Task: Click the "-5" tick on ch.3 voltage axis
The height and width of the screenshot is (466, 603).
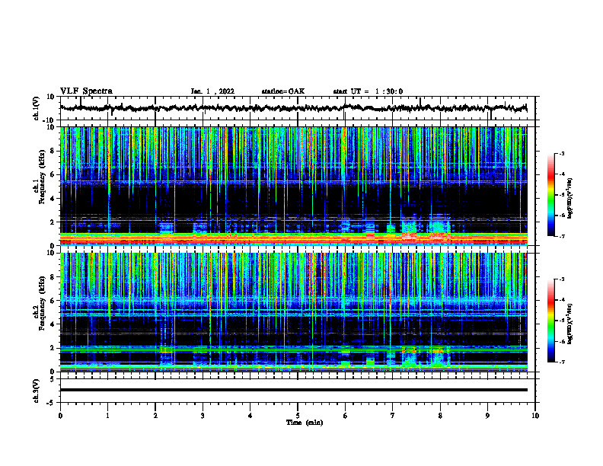Action: pyautogui.click(x=51, y=403)
